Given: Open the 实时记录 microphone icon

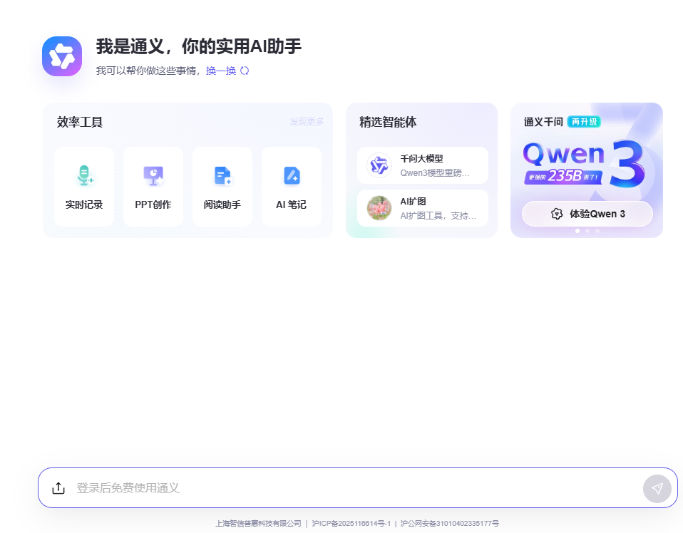Looking at the screenshot, I should point(84,175).
